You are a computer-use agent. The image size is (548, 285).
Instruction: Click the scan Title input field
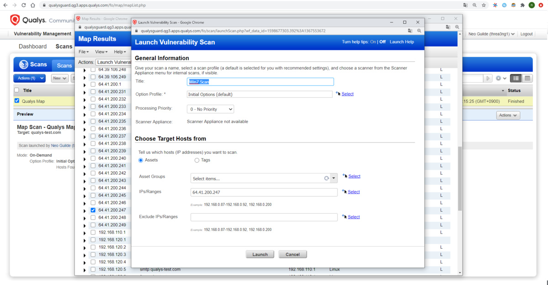point(260,82)
